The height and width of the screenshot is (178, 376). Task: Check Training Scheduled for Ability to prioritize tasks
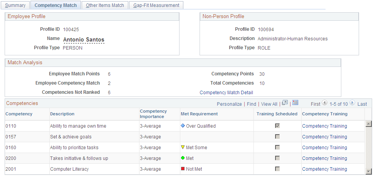(277, 147)
